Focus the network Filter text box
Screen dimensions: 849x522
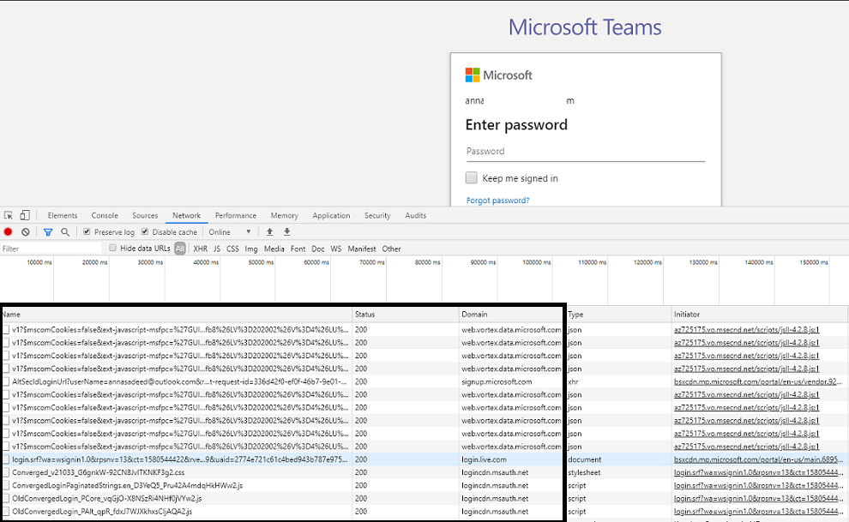[51, 249]
